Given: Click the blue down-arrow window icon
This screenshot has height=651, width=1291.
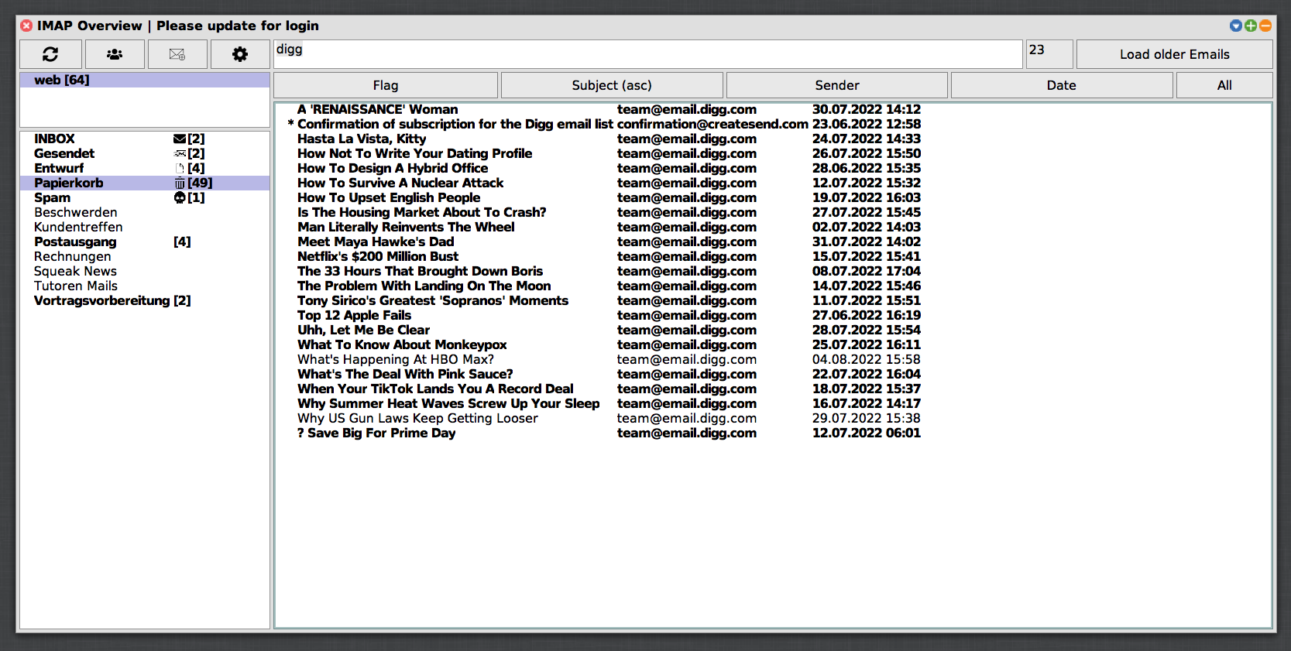Looking at the screenshot, I should [1236, 26].
